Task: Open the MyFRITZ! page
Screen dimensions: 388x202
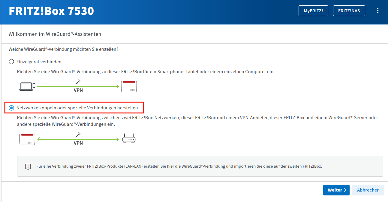Action: pyautogui.click(x=313, y=11)
